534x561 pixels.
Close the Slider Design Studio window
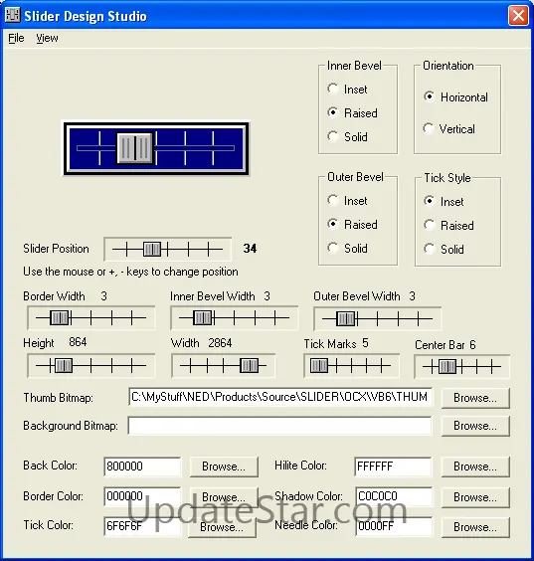point(518,16)
